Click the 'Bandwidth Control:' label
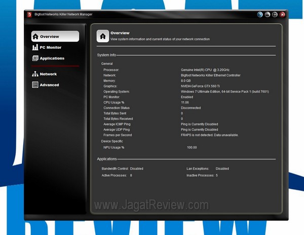Screen dimensions: 304x235 pyautogui.click(x=115, y=169)
